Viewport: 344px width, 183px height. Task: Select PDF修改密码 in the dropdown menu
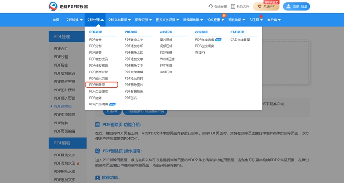point(99,66)
